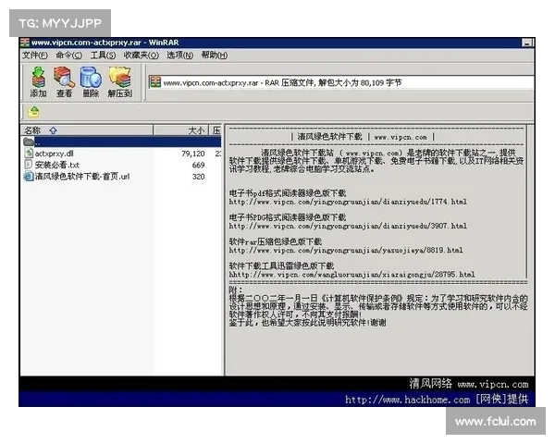
Task: Select the parent folder '..' icon
Action: 29,142
